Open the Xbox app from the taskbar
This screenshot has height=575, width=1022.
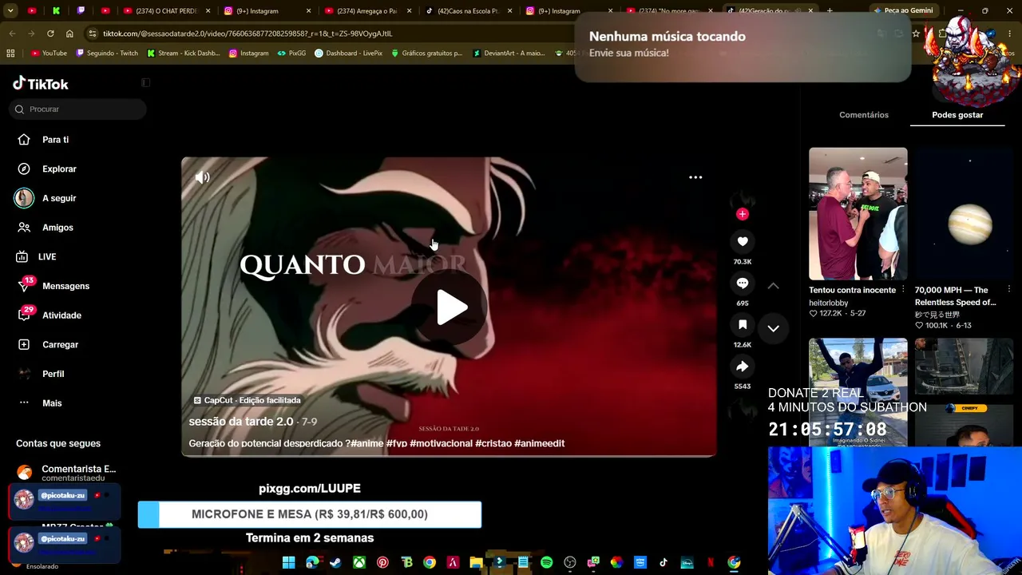tap(359, 563)
